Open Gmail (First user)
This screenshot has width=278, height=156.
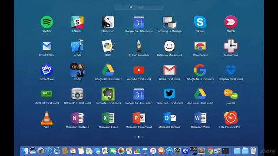[169, 70]
